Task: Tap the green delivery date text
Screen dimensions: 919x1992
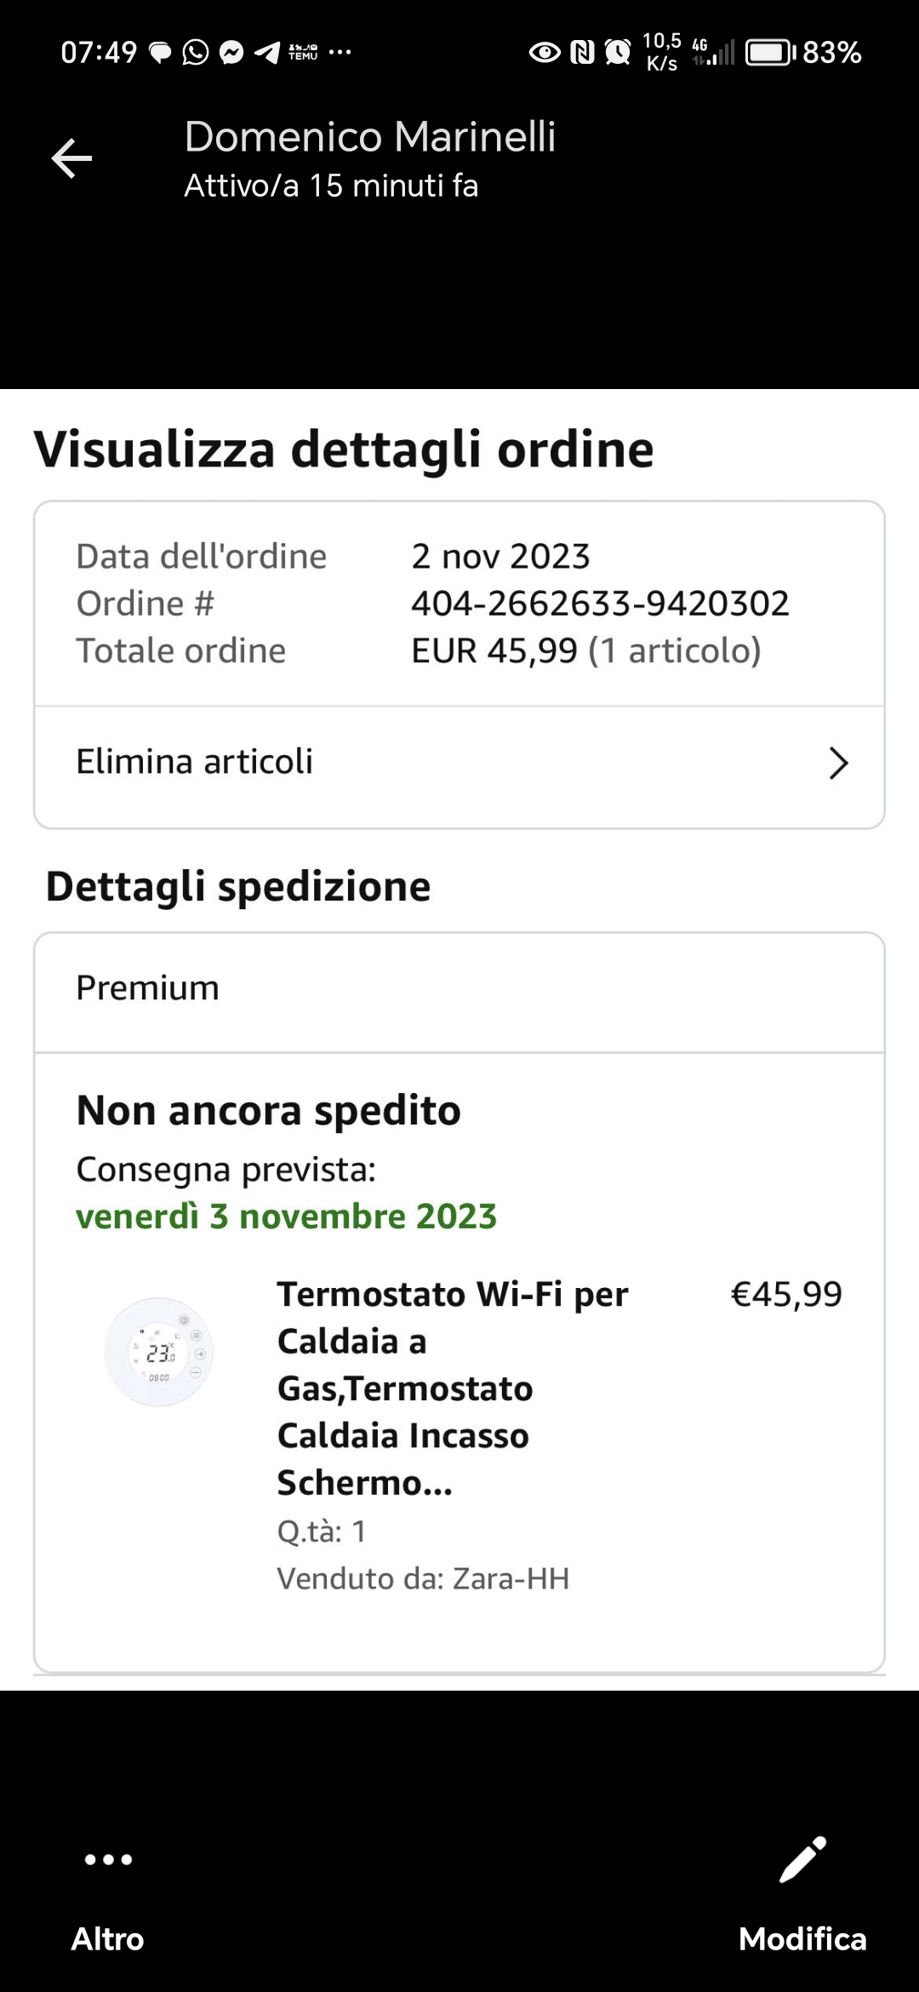Action: pos(286,1216)
